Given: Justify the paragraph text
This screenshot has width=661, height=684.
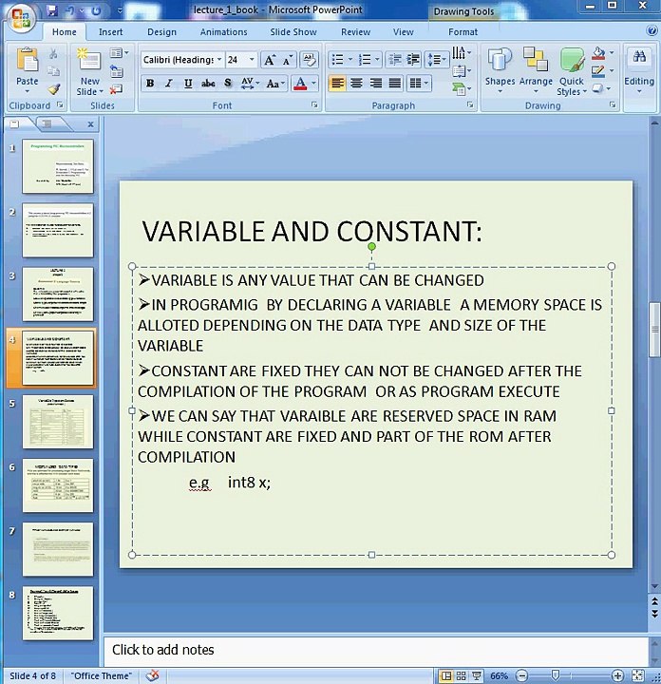Looking at the screenshot, I should pos(395,83).
